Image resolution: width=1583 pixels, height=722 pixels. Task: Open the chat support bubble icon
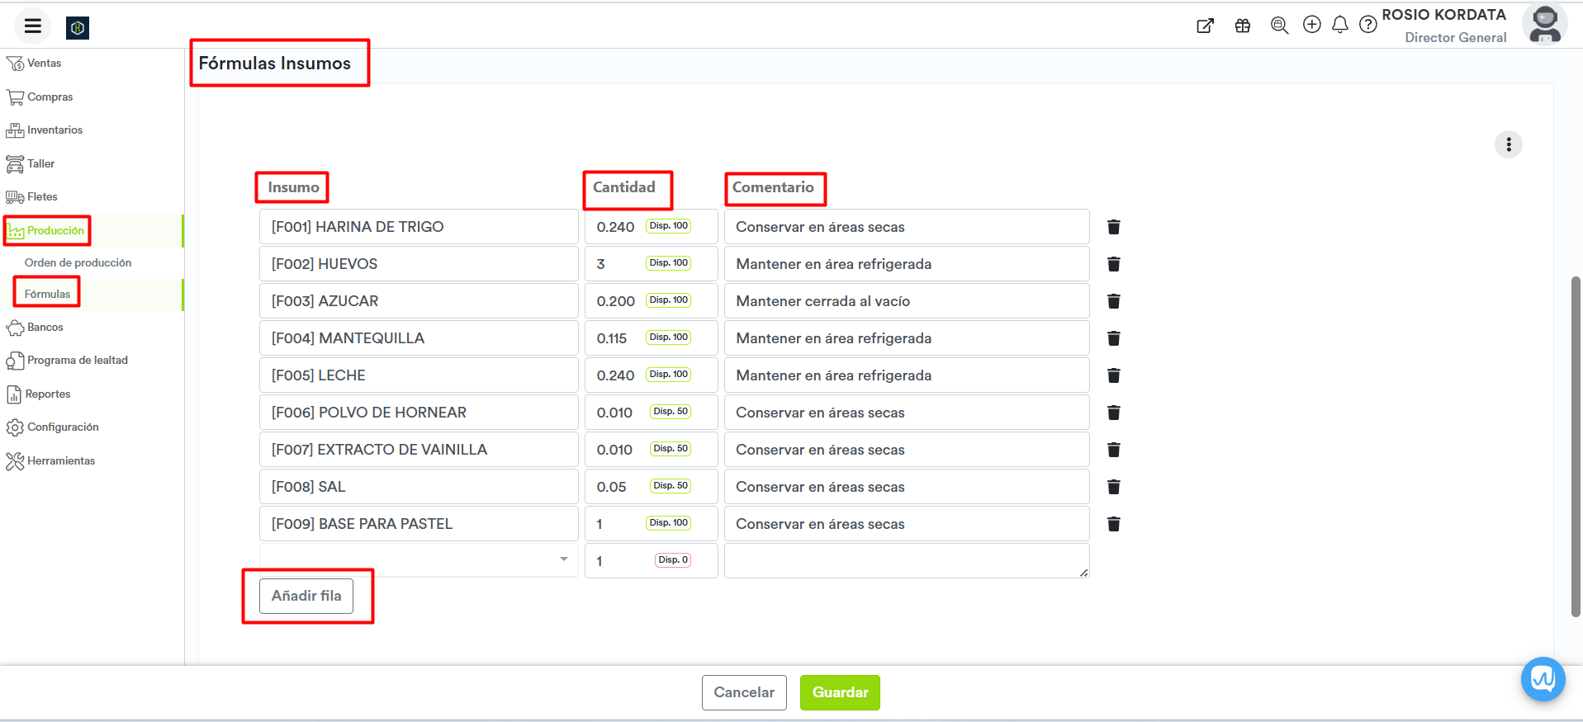[x=1543, y=679]
